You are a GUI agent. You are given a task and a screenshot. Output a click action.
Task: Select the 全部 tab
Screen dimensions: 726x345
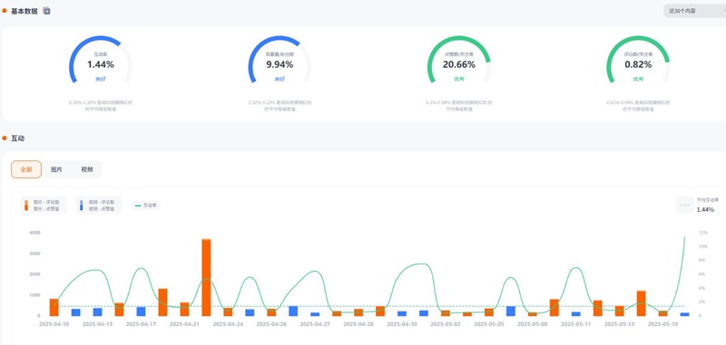click(26, 169)
